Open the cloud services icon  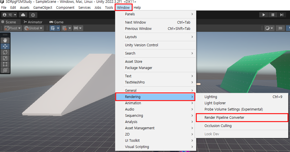[23, 15]
